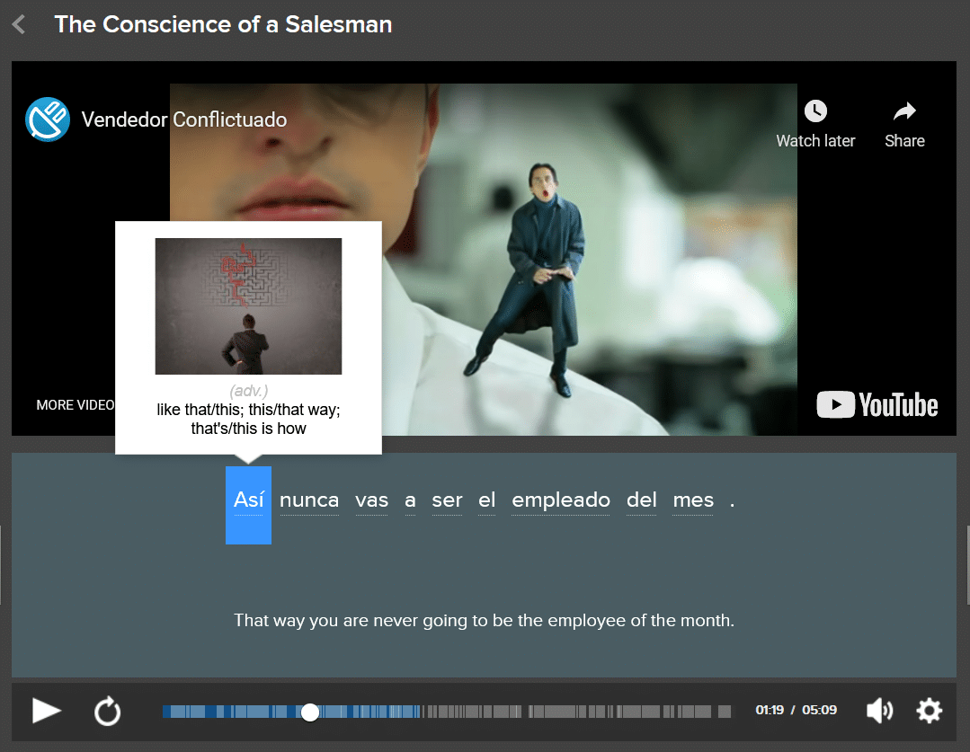
Task: Select the word Así in the transcript
Action: (x=248, y=500)
